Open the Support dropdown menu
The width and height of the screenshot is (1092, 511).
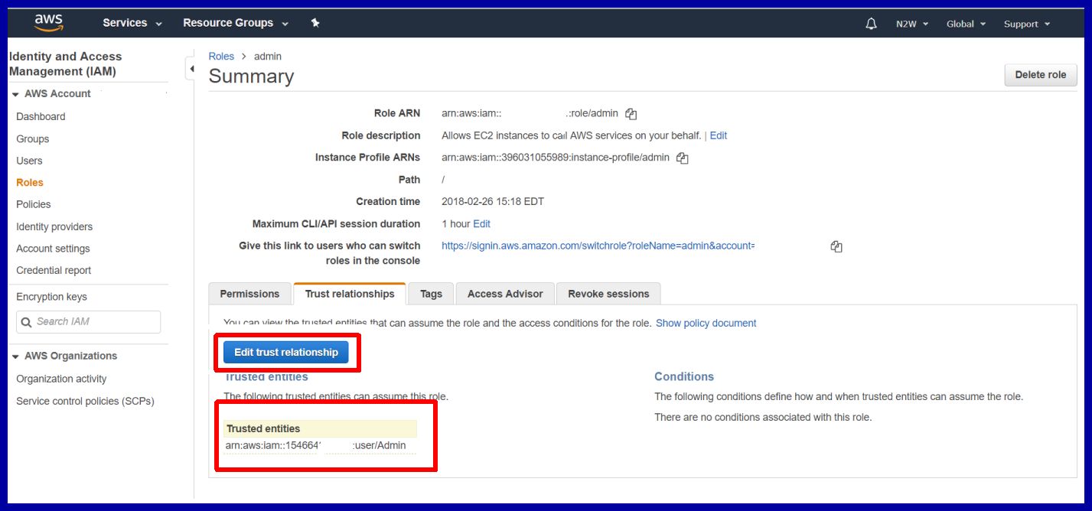coord(1027,24)
